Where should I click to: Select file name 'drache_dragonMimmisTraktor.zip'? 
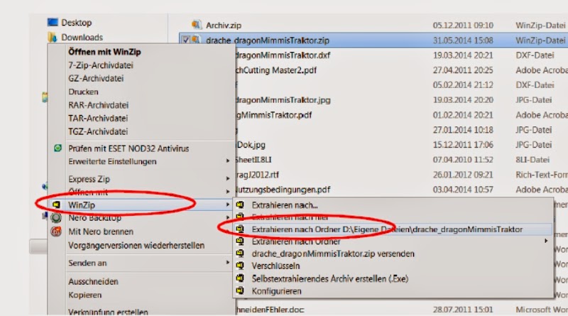click(x=268, y=40)
